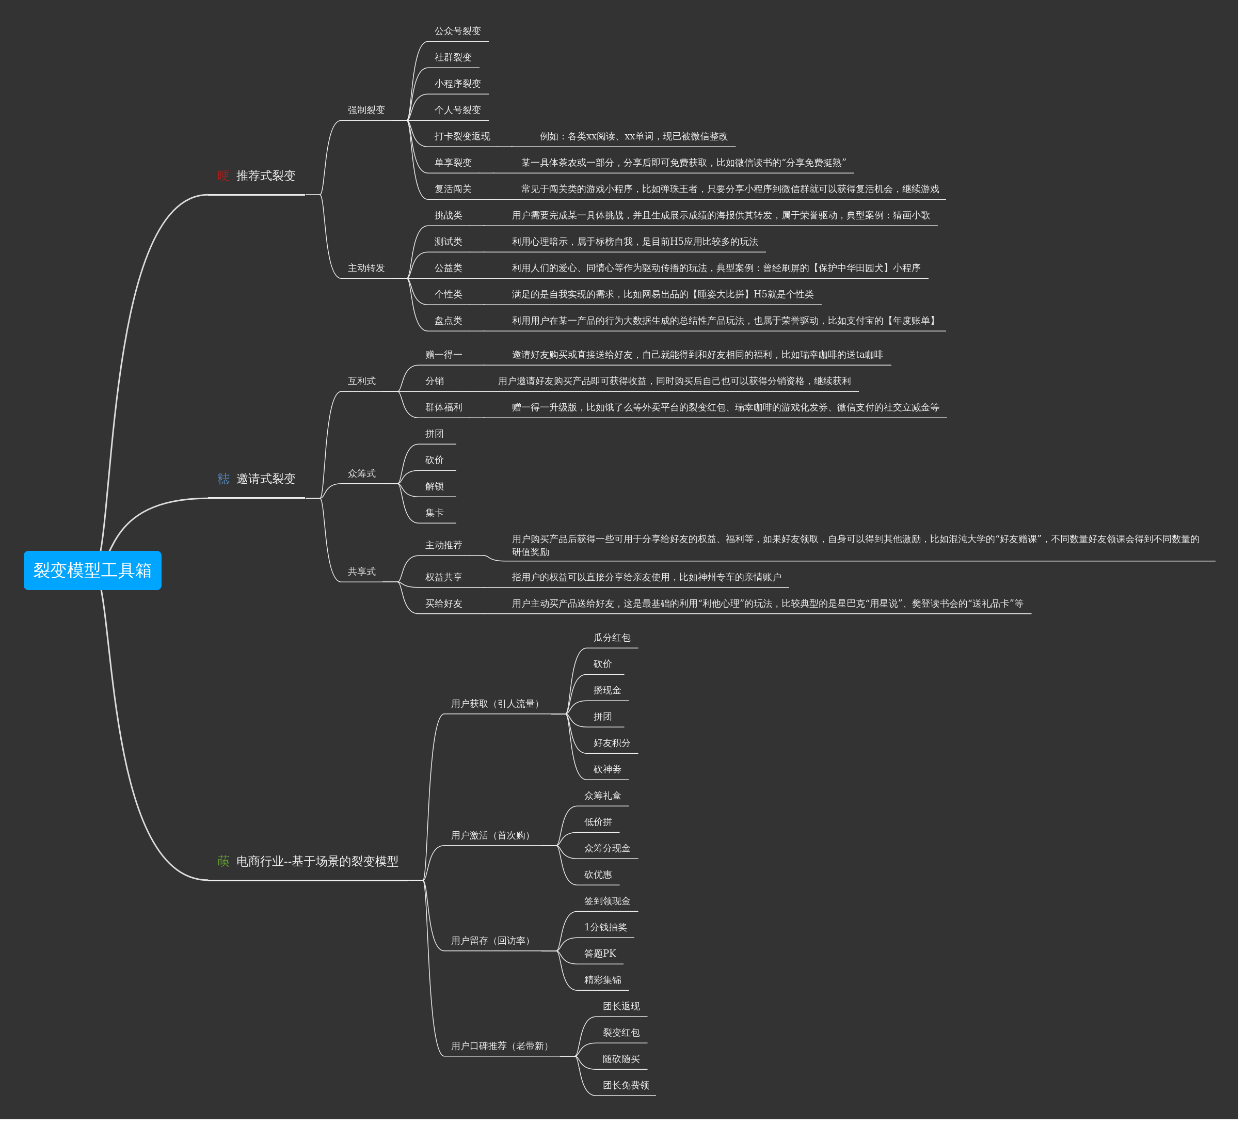Select the 邀请式裂变 branch node
Screen dimensions: 1246x1126
(266, 479)
